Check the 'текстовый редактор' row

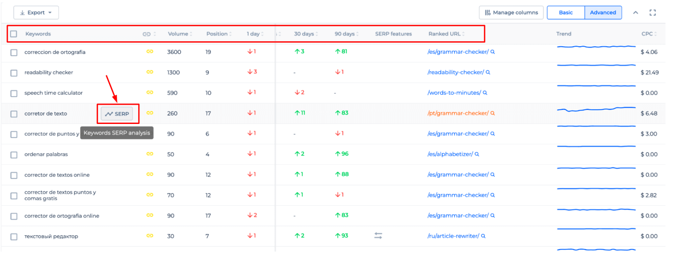click(14, 237)
